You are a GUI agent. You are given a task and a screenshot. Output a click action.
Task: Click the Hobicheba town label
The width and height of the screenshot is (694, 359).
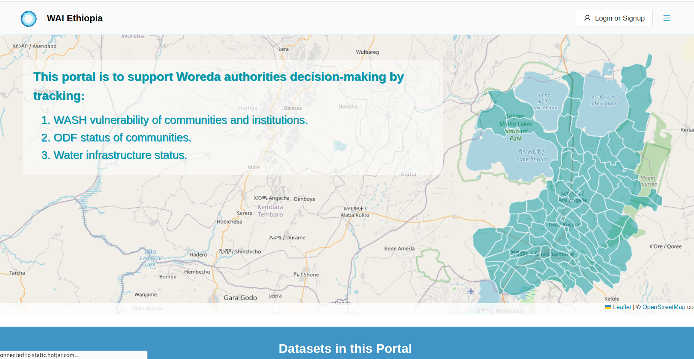(x=229, y=222)
